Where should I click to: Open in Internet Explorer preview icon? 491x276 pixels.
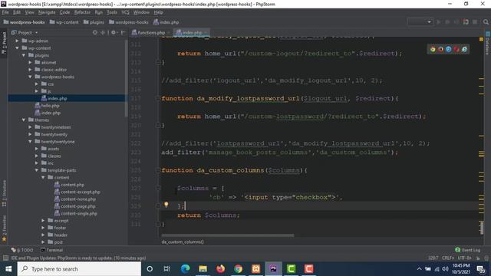click(x=464, y=49)
